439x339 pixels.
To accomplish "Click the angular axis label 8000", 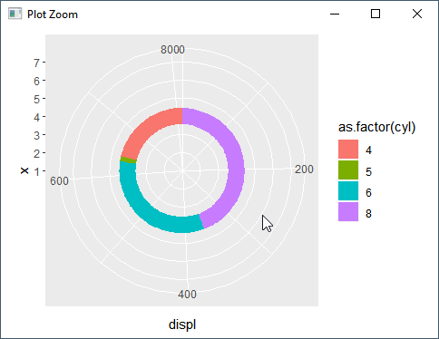I will (x=172, y=50).
